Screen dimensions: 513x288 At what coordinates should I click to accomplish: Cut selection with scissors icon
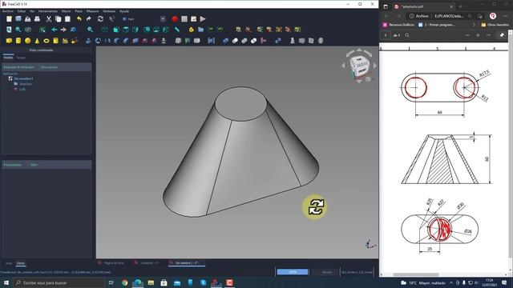click(x=49, y=19)
